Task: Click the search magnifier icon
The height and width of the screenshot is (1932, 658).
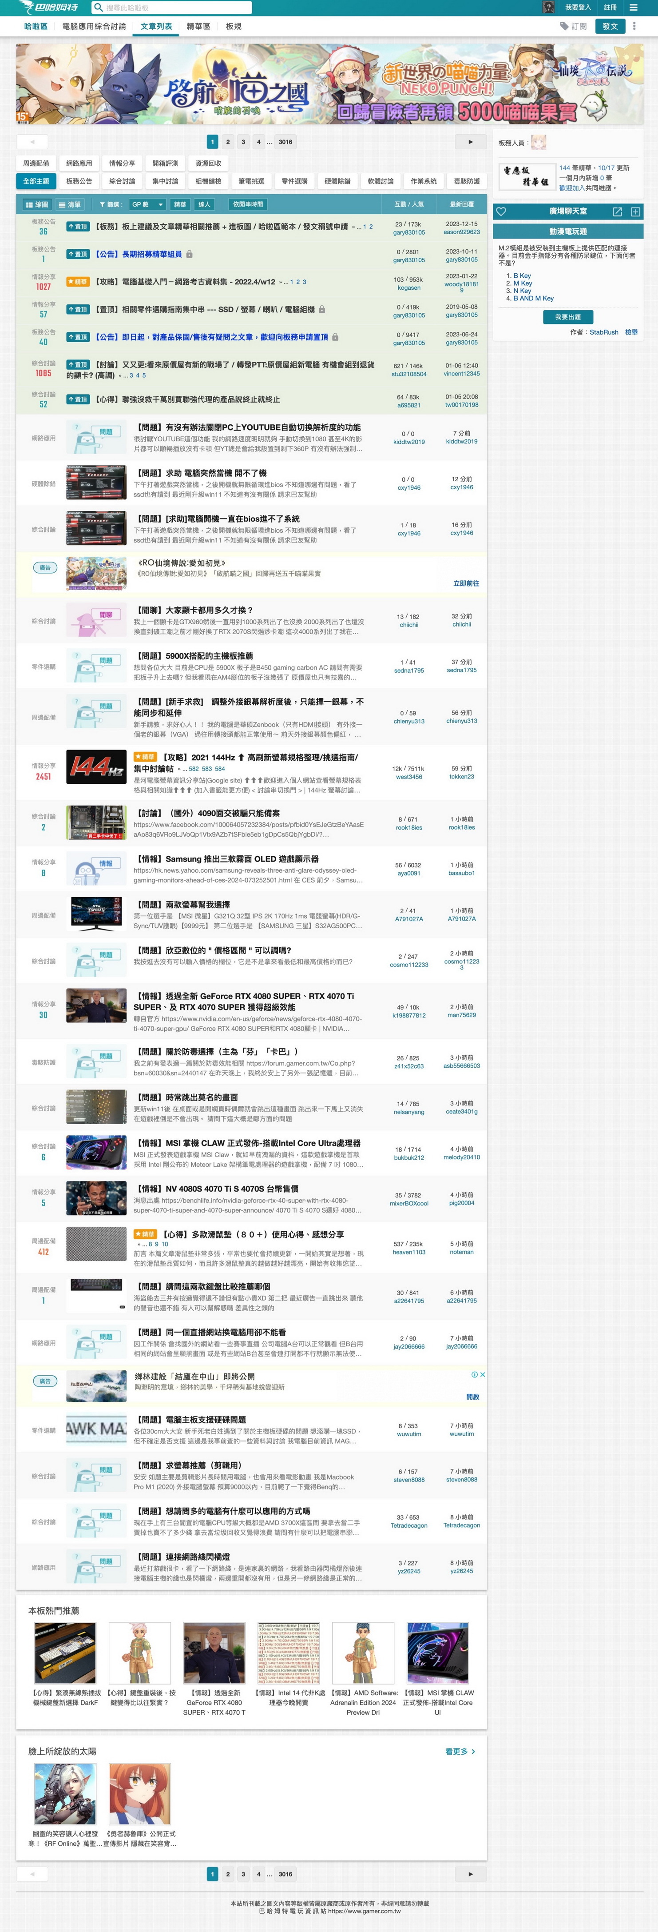Action: click(x=98, y=8)
